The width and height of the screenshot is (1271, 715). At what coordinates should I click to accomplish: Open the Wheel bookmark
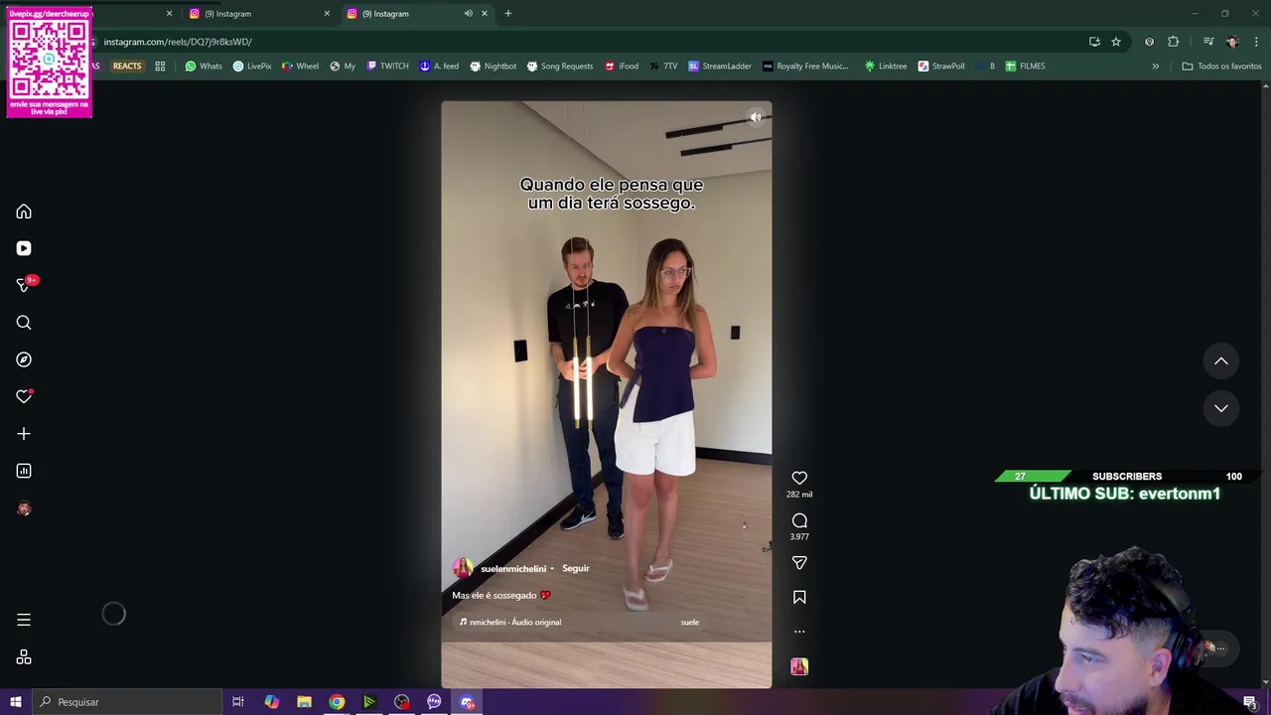(301, 67)
